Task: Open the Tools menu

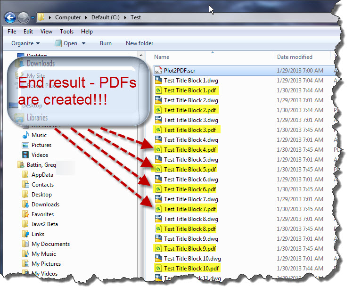Action: (x=66, y=32)
